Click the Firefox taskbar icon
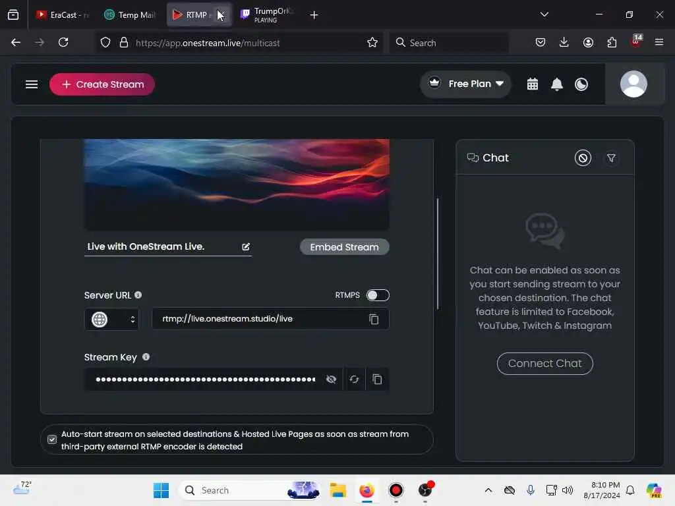 pos(367,490)
